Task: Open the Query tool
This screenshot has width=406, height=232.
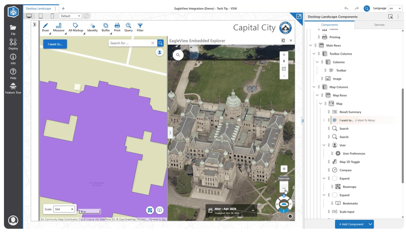Action: point(128,27)
